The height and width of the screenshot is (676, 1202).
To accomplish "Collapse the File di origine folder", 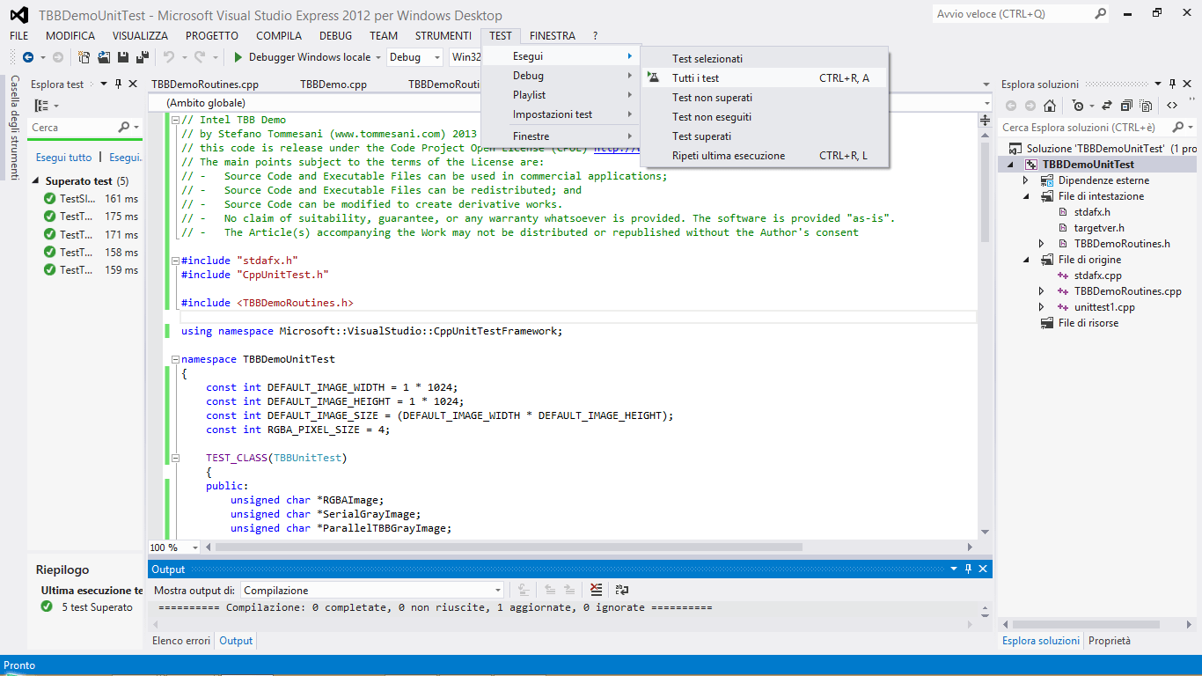I will click(x=1026, y=260).
